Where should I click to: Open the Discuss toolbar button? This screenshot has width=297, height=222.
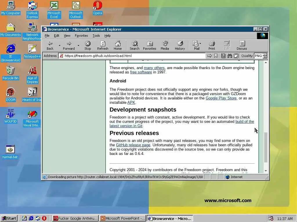(x=242, y=45)
